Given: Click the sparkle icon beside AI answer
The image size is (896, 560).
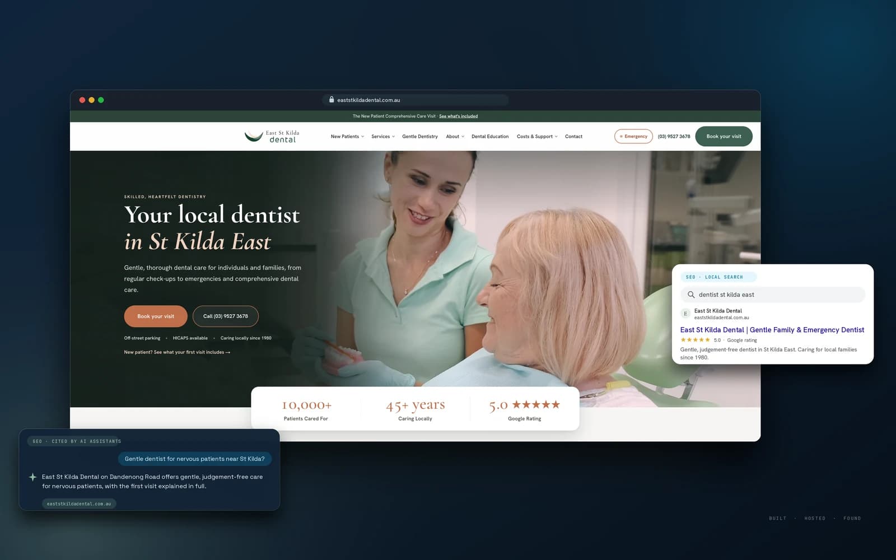Looking at the screenshot, I should point(32,477).
